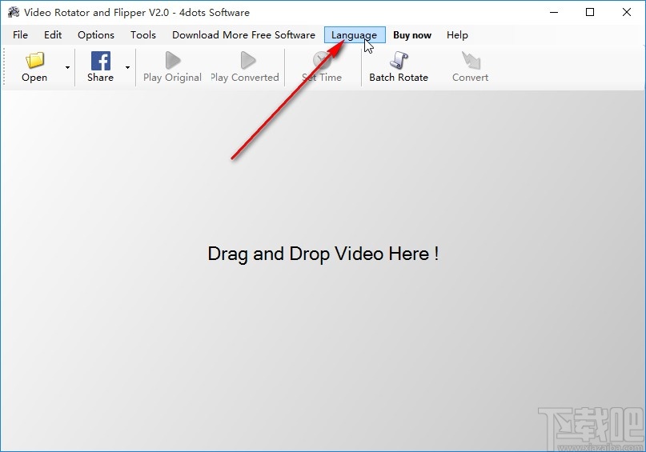Minimize the Video Rotator window
Screen dimensions: 646x452
[x=554, y=12]
